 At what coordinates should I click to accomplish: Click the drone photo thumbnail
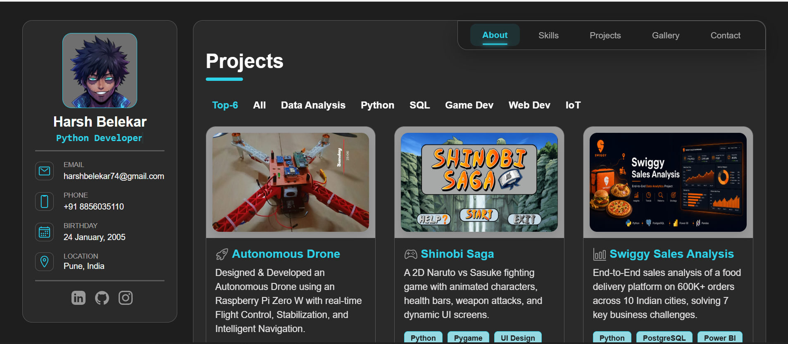coord(291,182)
